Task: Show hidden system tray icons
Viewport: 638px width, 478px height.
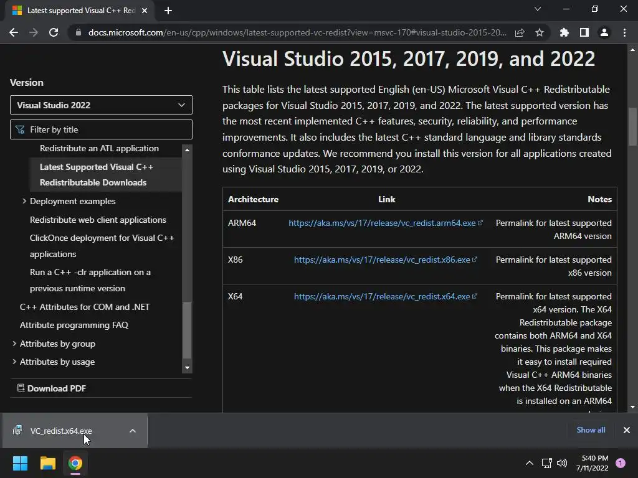Action: 530,463
